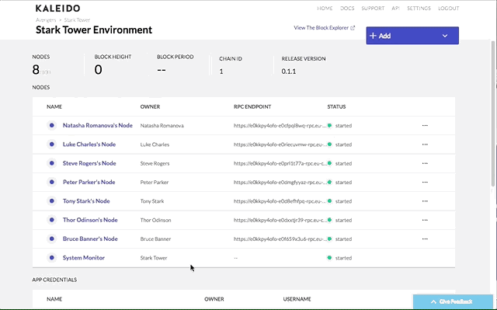Go to HOME in the top navigation
The width and height of the screenshot is (497, 310).
click(325, 9)
